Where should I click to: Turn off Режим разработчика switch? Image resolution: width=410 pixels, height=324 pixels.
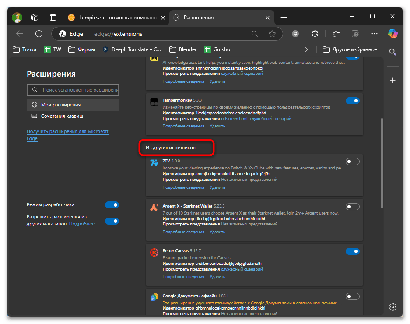point(112,204)
